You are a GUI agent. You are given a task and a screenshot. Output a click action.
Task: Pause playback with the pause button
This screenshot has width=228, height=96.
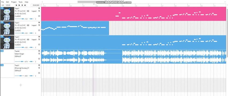(x=22, y=5)
